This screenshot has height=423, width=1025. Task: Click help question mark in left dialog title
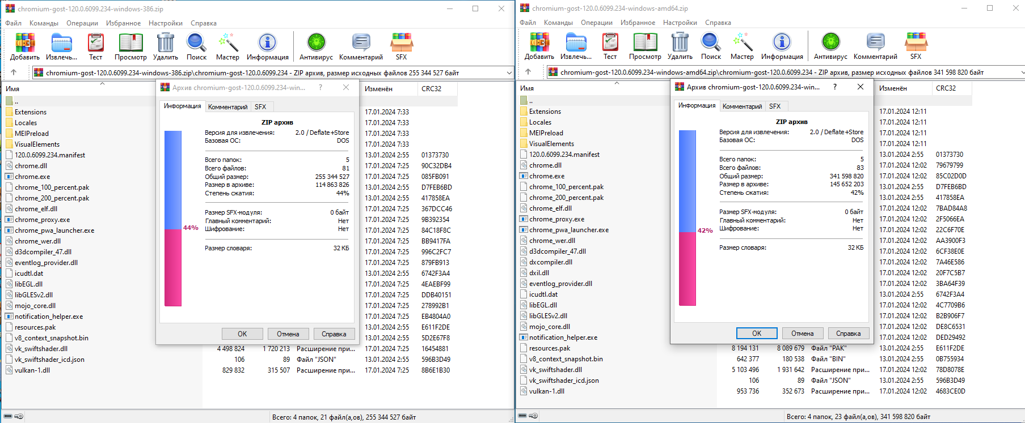(320, 87)
